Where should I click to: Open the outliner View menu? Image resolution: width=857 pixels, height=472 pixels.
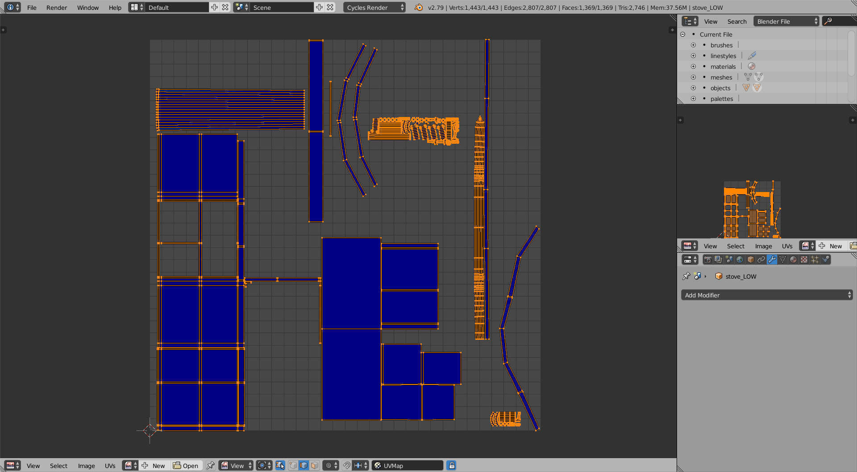pos(711,21)
